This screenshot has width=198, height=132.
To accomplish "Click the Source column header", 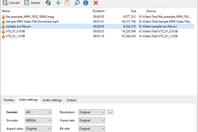I will tap(166, 11).
